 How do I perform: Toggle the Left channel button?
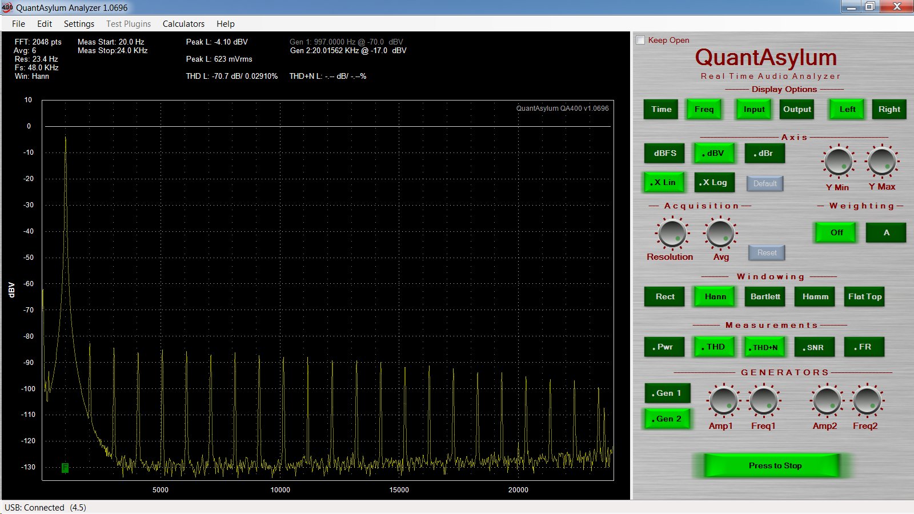coord(847,109)
